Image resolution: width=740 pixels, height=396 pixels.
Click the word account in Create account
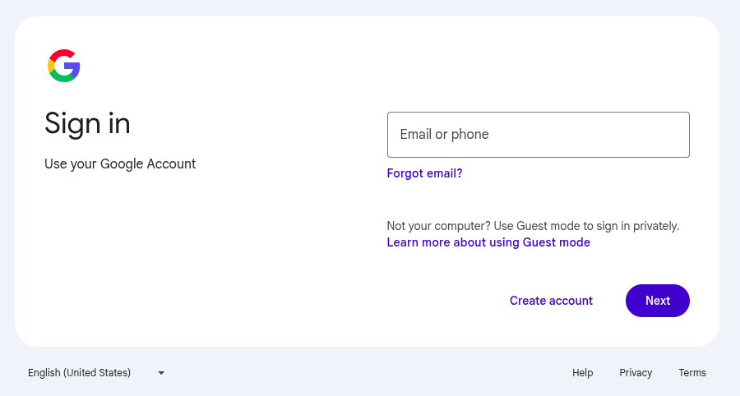(x=571, y=301)
